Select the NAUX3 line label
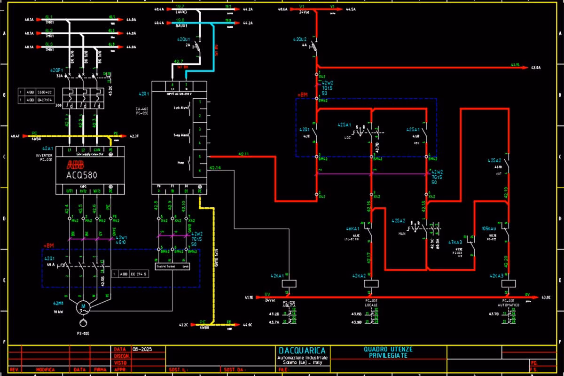This screenshot has width=564, height=376. [181, 26]
